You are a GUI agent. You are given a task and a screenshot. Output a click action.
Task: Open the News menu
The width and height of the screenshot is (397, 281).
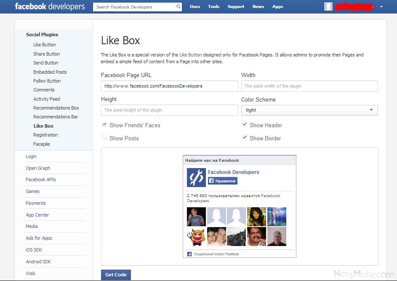coord(258,7)
